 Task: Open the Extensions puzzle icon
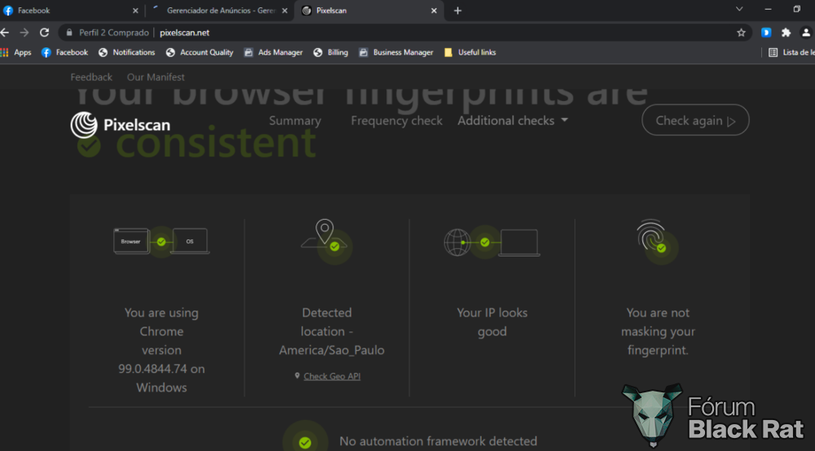click(786, 33)
